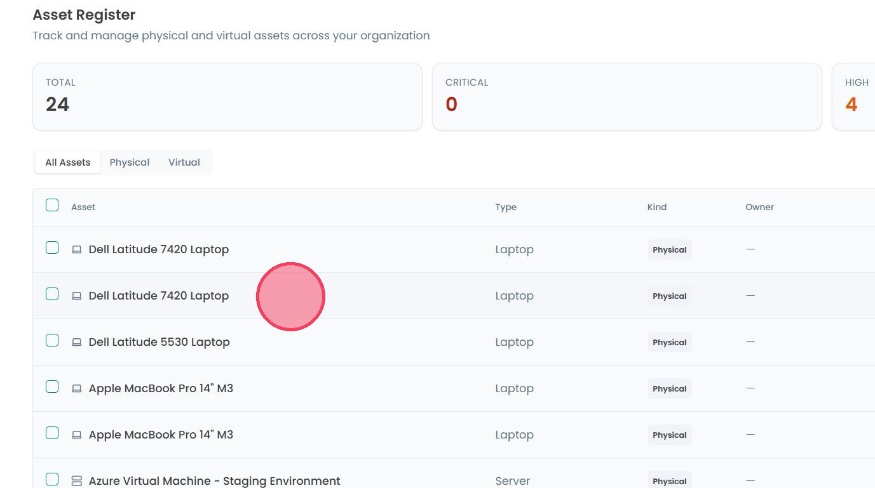Viewport: 875px width, 488px height.
Task: Click laptop icon beside Dell Latitude 5530
Action: coord(77,342)
